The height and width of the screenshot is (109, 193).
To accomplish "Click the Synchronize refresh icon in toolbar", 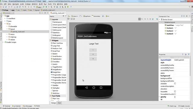I will (6, 7).
